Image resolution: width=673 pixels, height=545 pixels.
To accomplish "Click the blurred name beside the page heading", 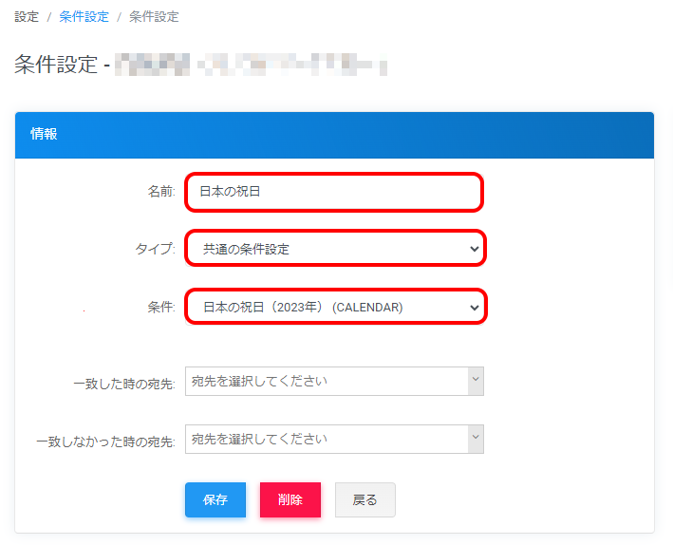I will 252,65.
